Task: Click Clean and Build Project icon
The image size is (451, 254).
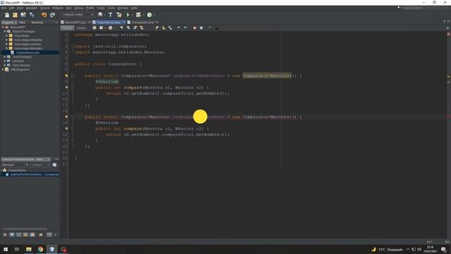Action: (x=119, y=15)
